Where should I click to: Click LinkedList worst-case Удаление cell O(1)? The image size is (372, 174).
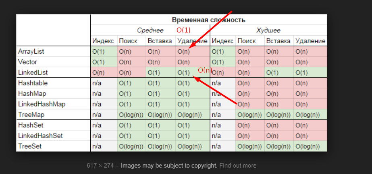pyautogui.click(x=311, y=73)
